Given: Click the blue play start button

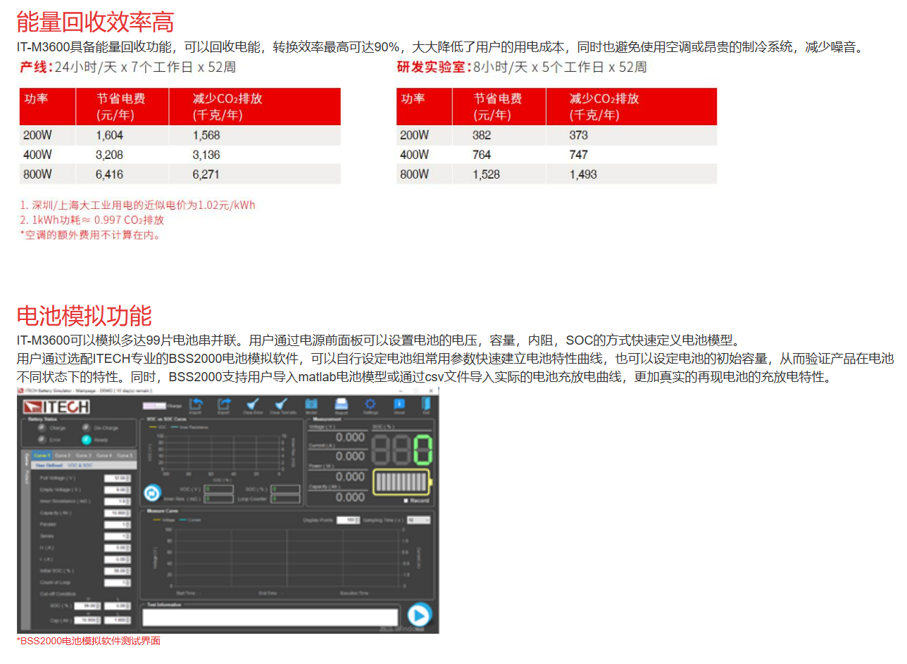Looking at the screenshot, I should tap(419, 615).
